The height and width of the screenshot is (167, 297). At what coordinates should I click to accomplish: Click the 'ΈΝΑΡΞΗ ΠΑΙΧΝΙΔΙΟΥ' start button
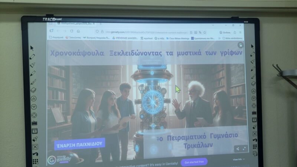79,144
